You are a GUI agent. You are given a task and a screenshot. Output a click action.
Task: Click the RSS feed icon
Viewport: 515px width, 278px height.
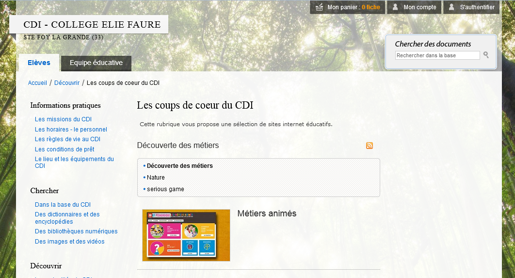[x=370, y=146]
